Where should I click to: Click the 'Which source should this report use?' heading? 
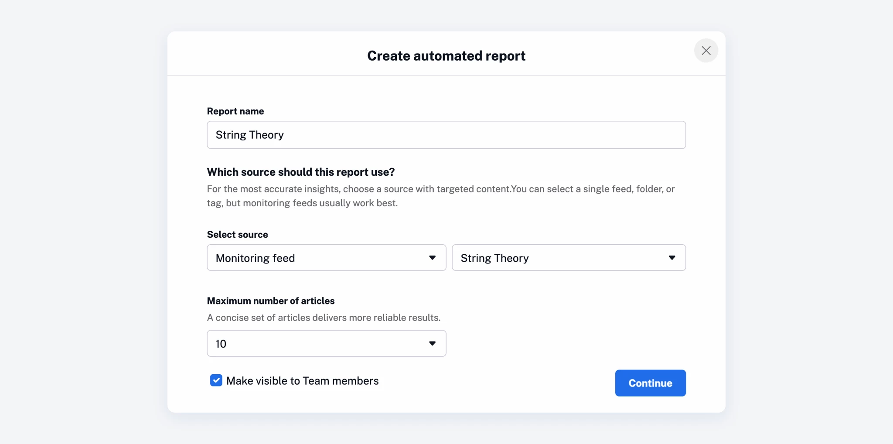pos(300,172)
